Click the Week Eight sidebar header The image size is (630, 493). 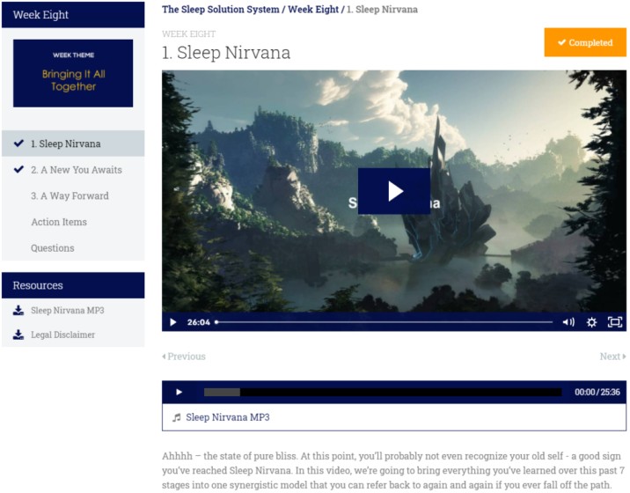[x=73, y=15]
